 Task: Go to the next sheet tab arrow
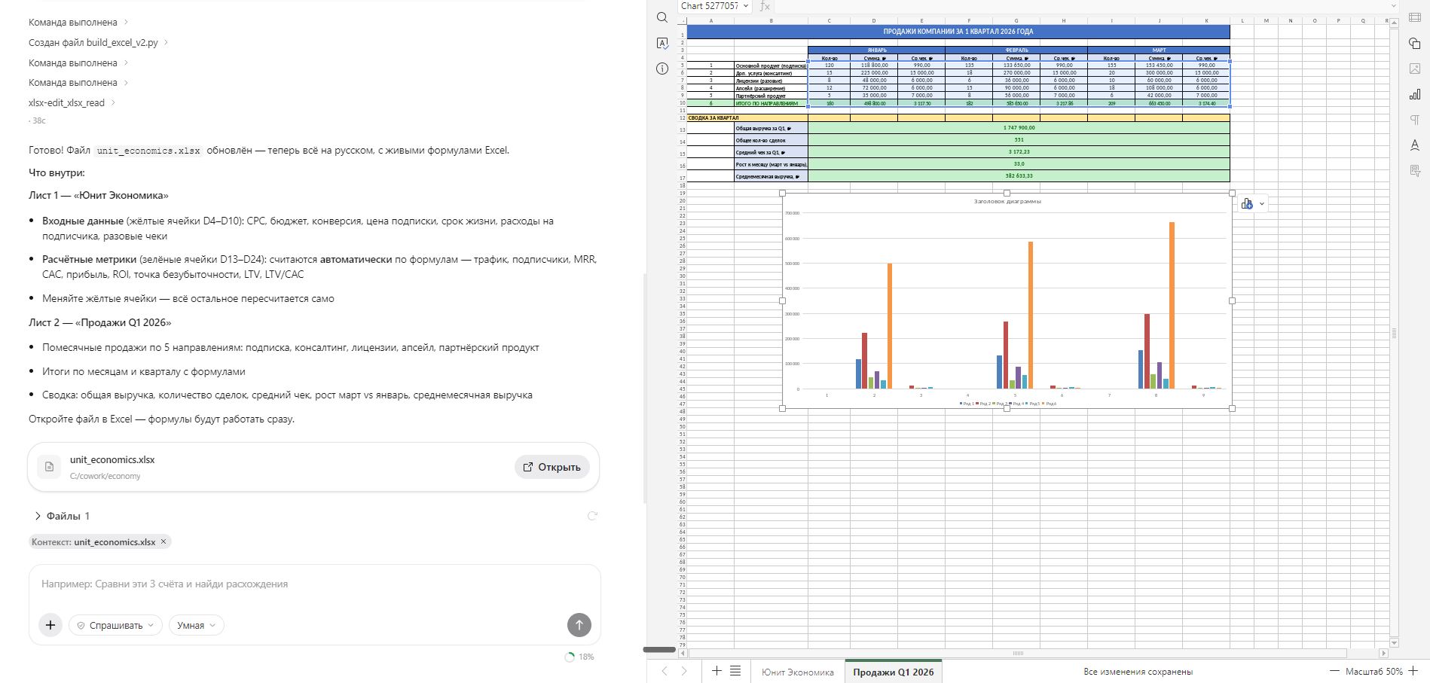[684, 671]
